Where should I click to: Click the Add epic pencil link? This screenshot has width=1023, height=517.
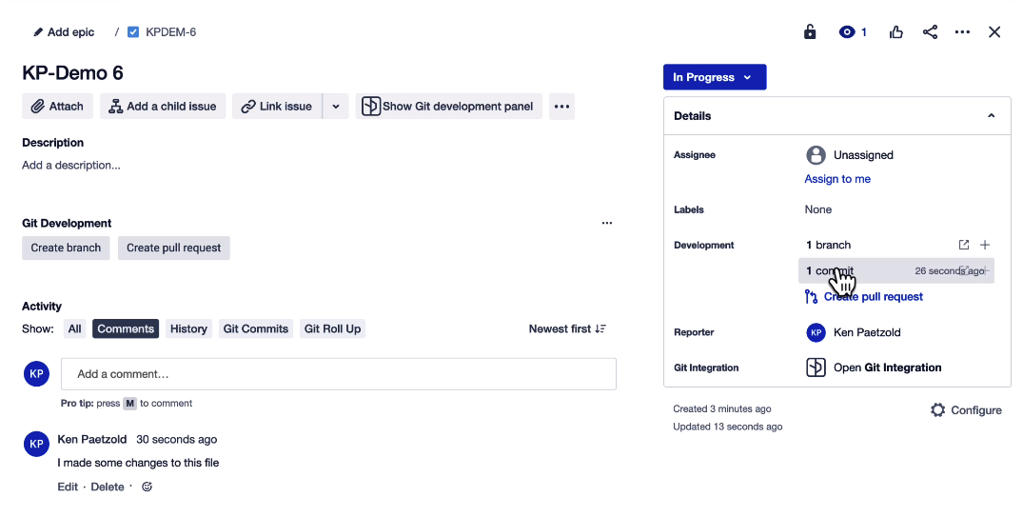[64, 32]
